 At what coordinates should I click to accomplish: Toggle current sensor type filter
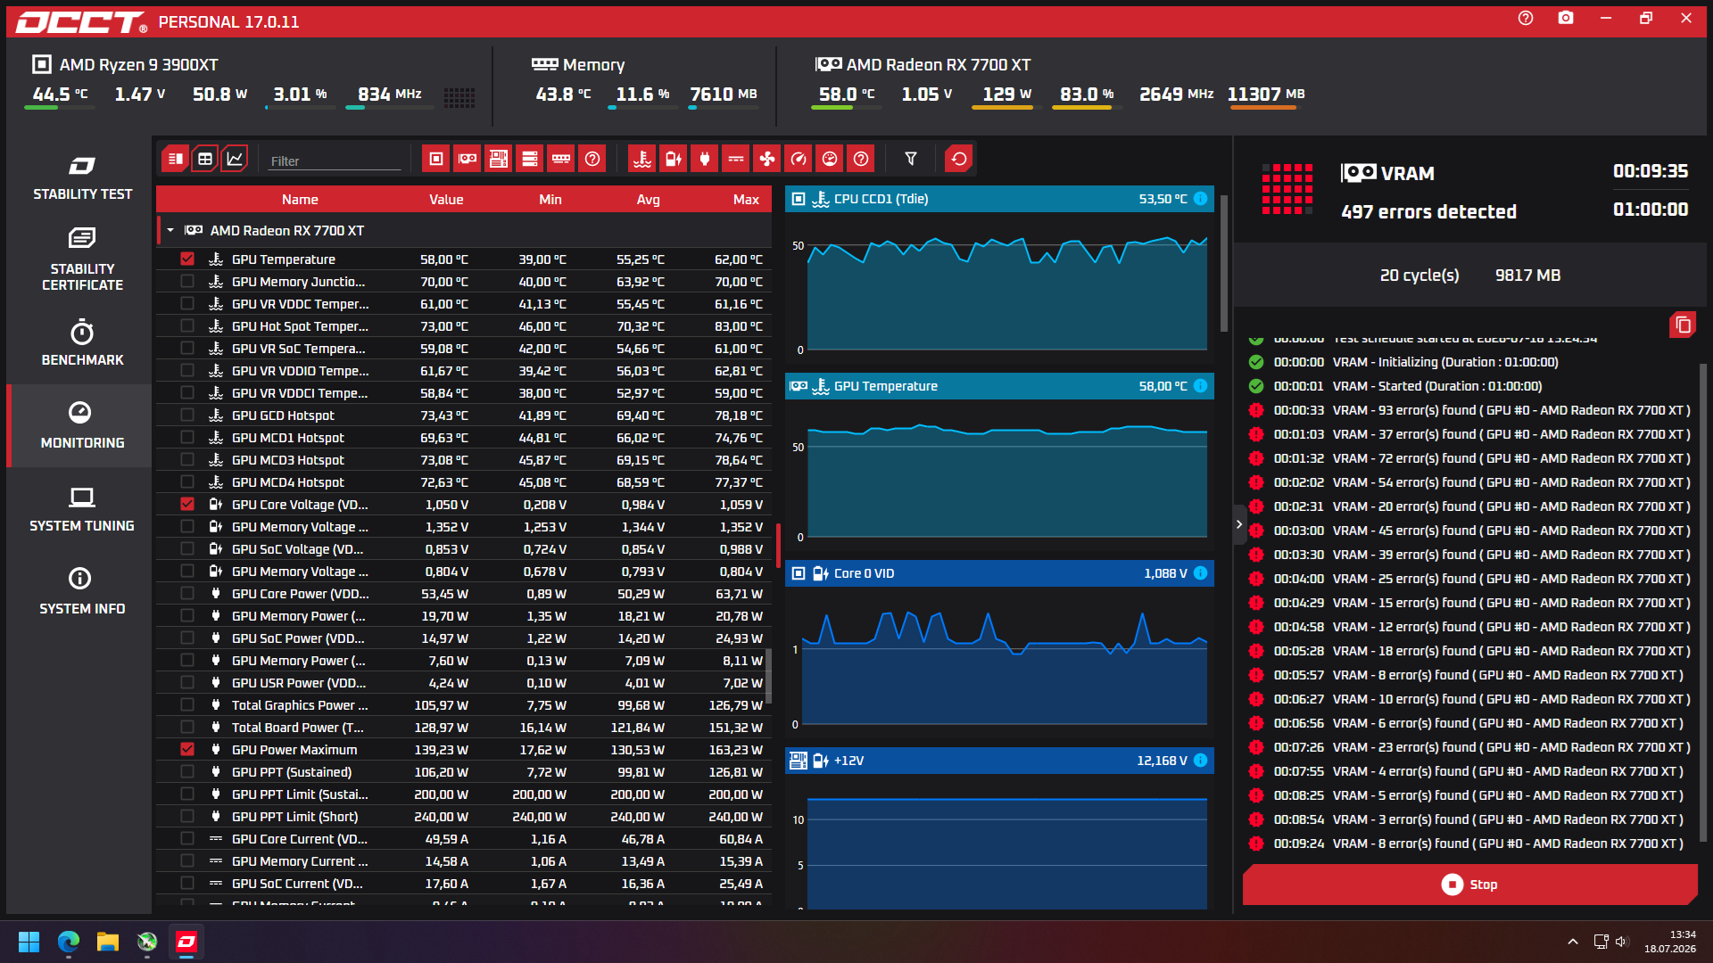coord(736,159)
